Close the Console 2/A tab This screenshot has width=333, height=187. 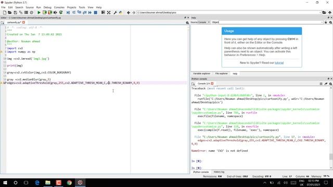tap(212, 84)
